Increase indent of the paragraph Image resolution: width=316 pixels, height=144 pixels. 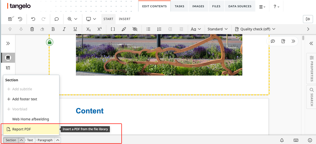coord(170,29)
